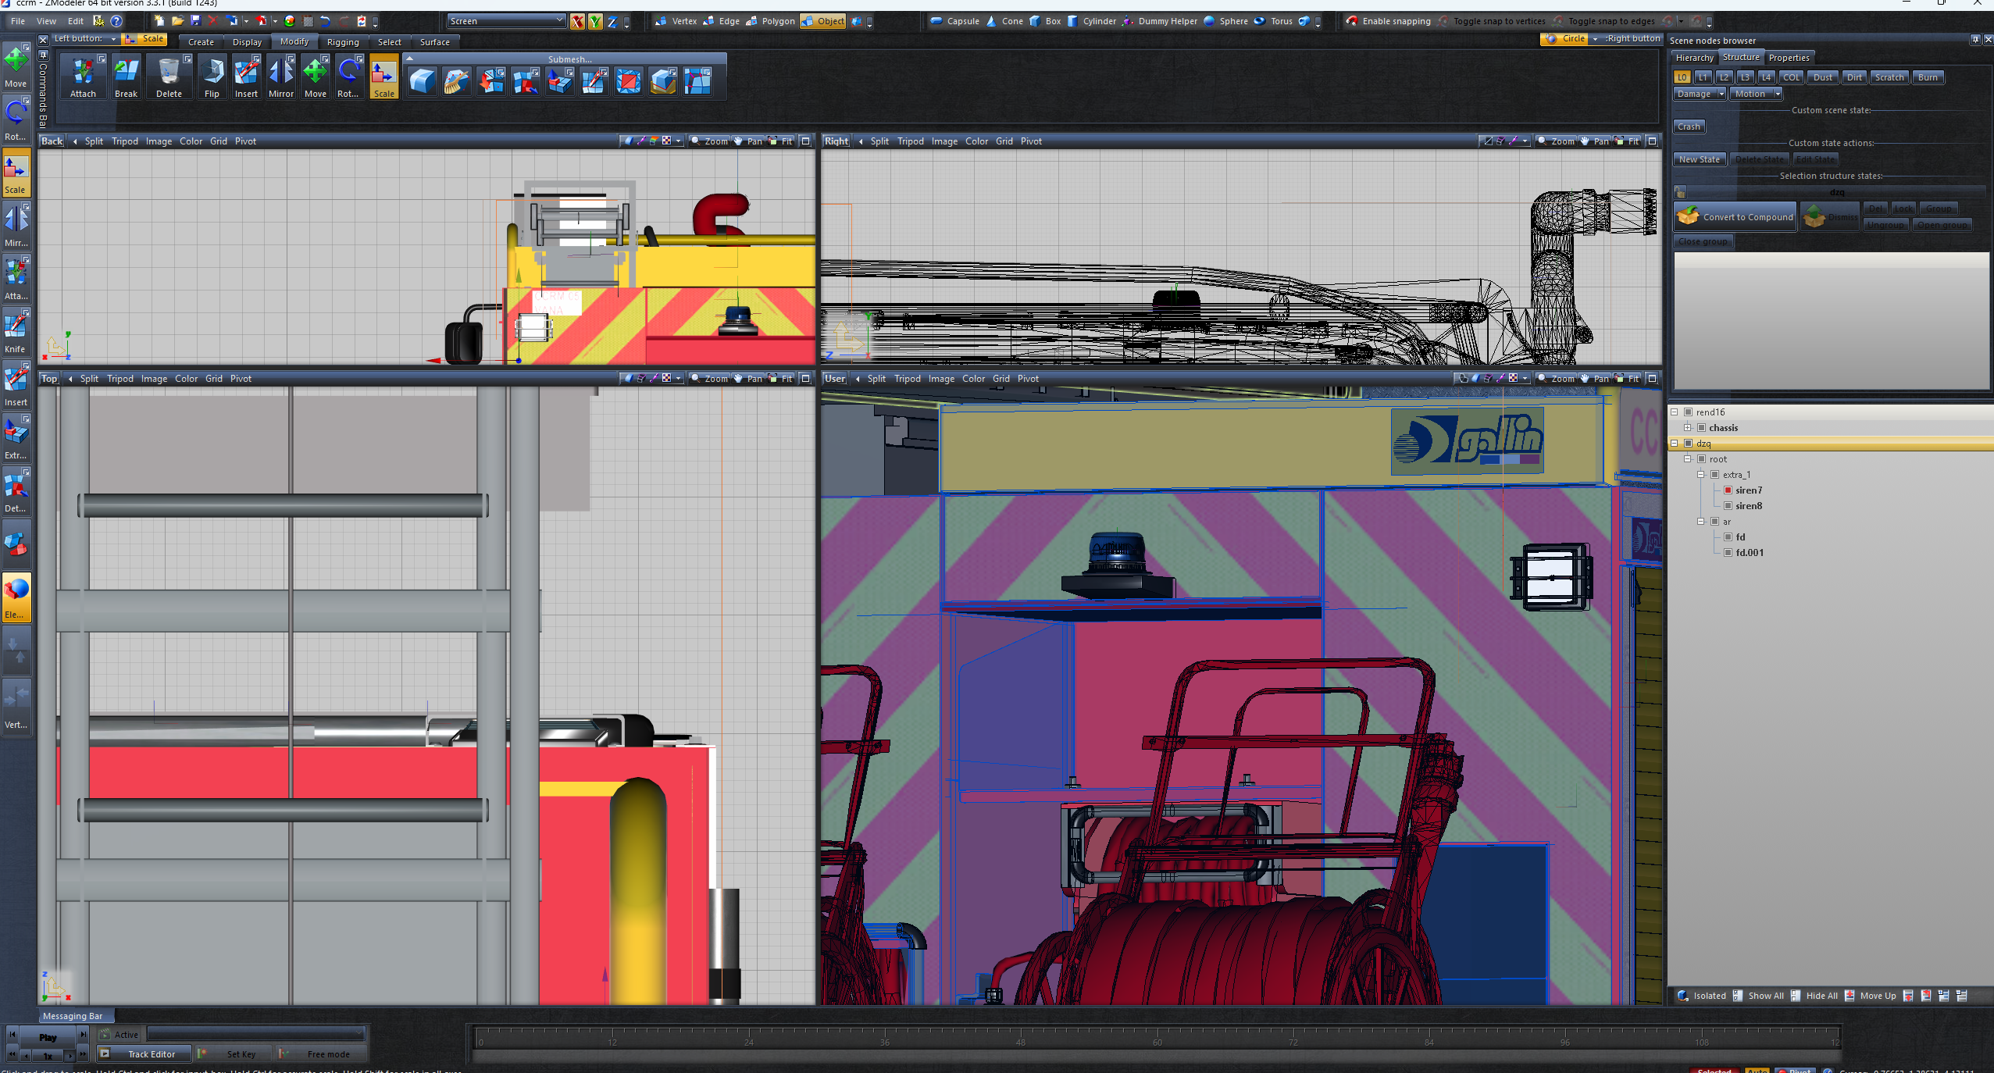
Task: Open the Screen coordinate system dropdown
Action: click(506, 21)
